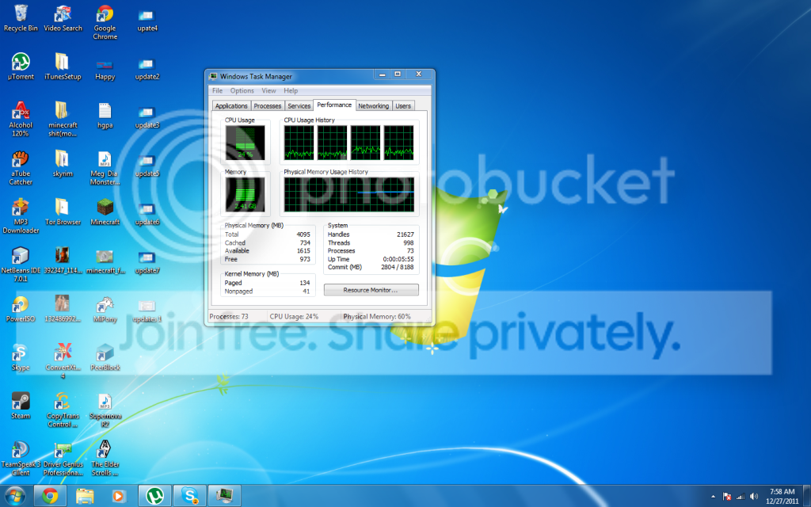Click the Resource Monitor button
Screen dimensions: 811x507
(371, 290)
